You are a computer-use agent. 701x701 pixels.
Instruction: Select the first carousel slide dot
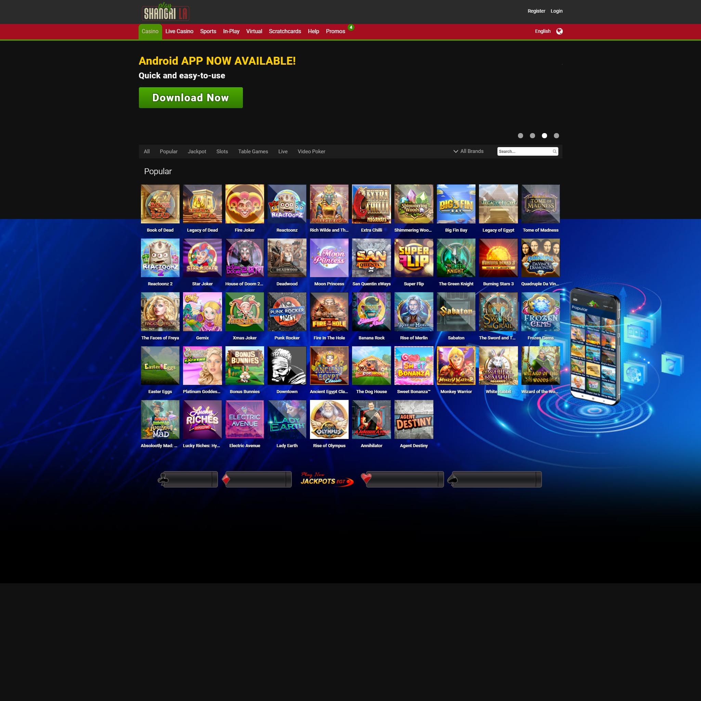(x=520, y=136)
